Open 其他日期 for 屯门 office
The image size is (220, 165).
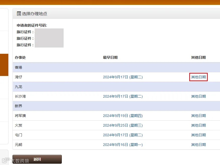click(198, 135)
